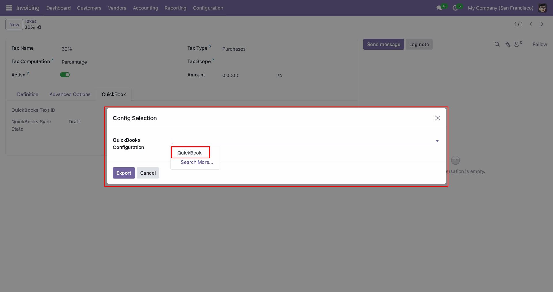
Task: Close the Config Selection dialog
Action: tap(438, 118)
